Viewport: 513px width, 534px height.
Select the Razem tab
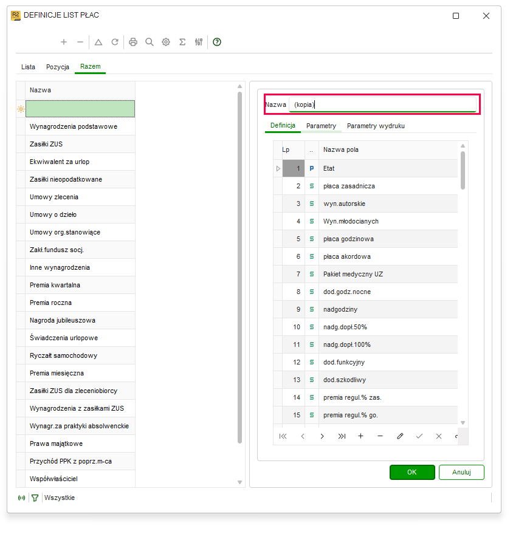pyautogui.click(x=91, y=67)
